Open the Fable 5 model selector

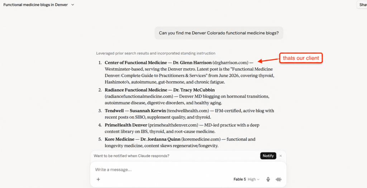[240, 179]
